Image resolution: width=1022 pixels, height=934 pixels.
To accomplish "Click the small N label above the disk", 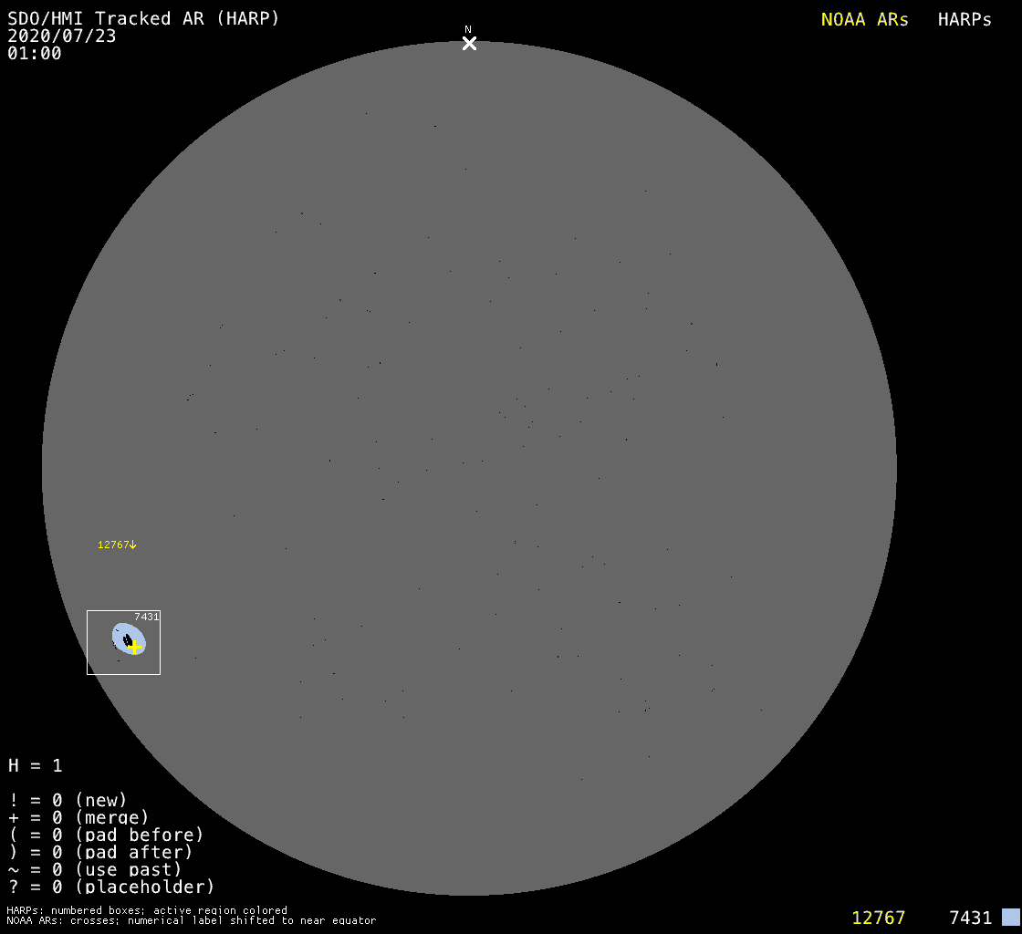I will click(468, 29).
